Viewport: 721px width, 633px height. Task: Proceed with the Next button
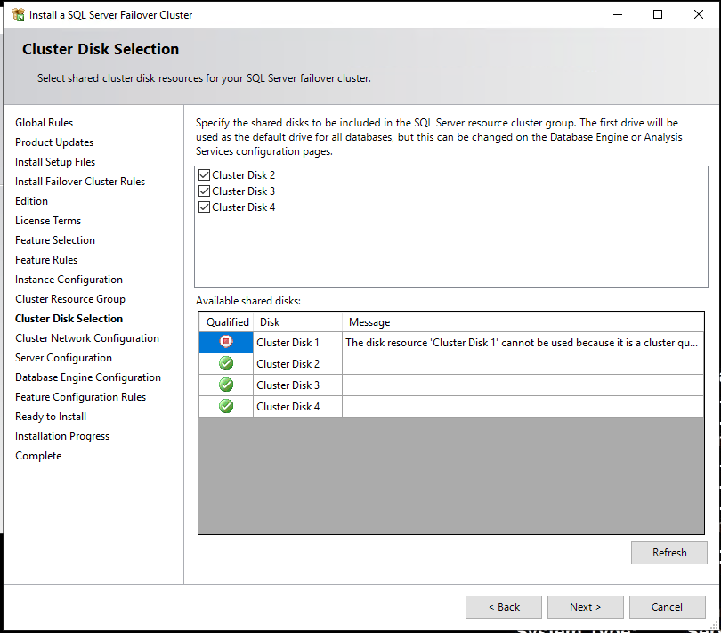point(586,607)
